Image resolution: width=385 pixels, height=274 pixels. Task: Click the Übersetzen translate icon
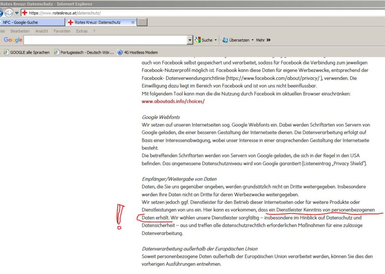[225, 40]
